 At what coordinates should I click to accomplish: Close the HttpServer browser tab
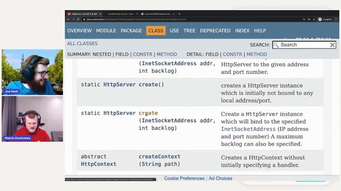click(101, 14)
